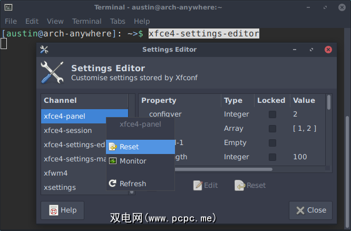Click the Reset icon below the property list
This screenshot has width=351, height=231.
tap(240, 185)
